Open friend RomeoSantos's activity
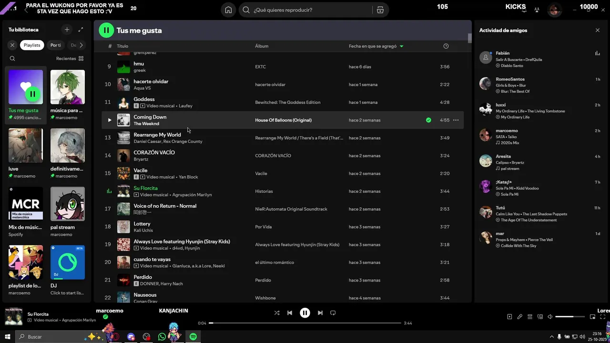The width and height of the screenshot is (610, 343). (x=539, y=85)
